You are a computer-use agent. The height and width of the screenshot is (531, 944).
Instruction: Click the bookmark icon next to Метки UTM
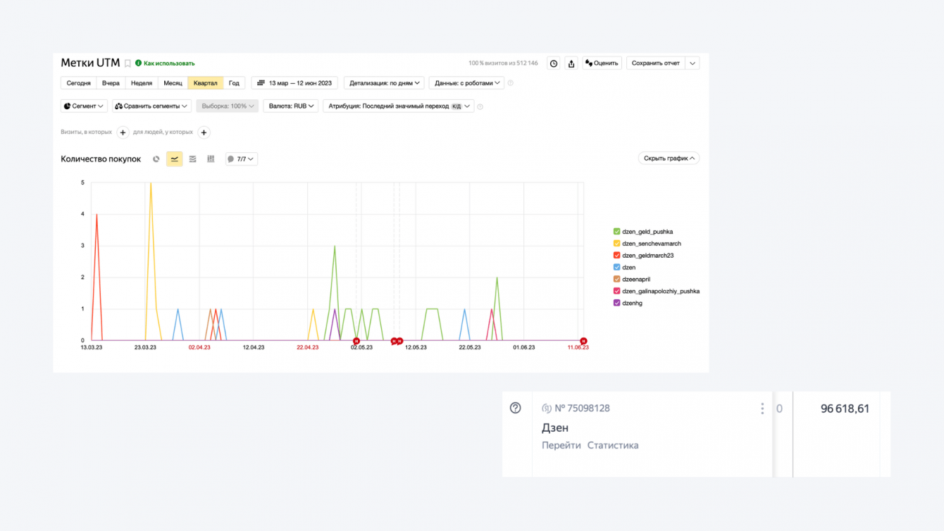128,63
